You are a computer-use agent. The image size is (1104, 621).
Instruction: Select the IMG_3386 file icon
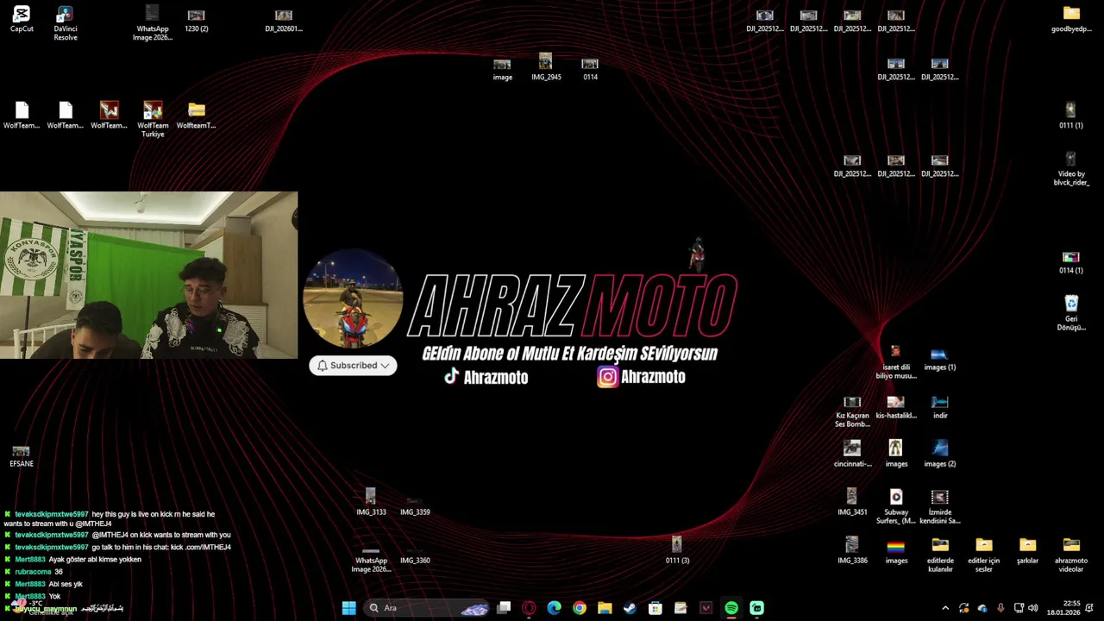tap(852, 551)
